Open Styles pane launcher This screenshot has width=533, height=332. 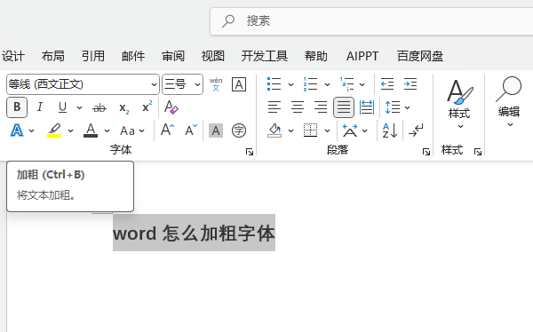478,152
